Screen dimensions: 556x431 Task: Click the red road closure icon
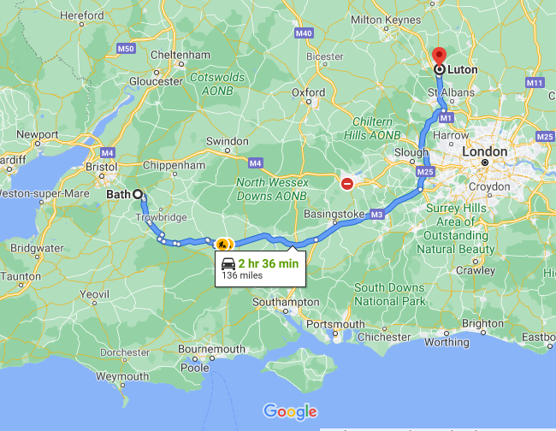(x=346, y=184)
